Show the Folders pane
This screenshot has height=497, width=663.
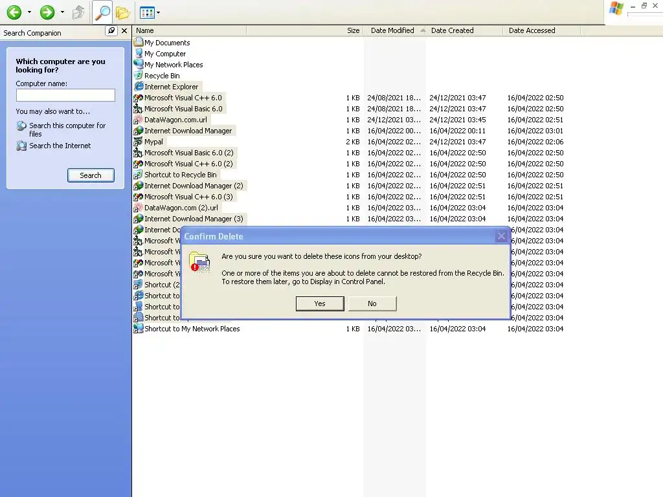(122, 13)
